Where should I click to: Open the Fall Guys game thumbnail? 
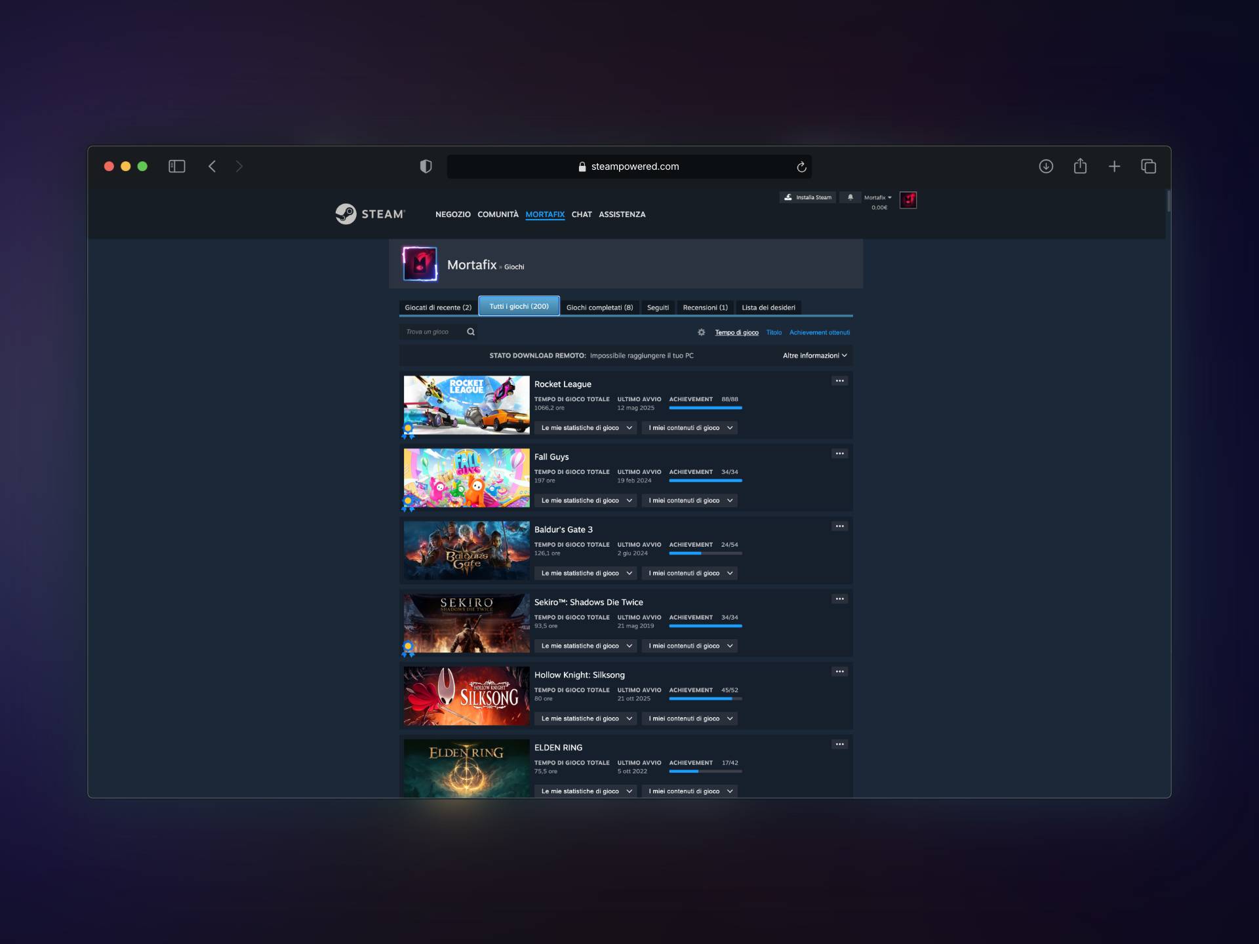click(467, 478)
